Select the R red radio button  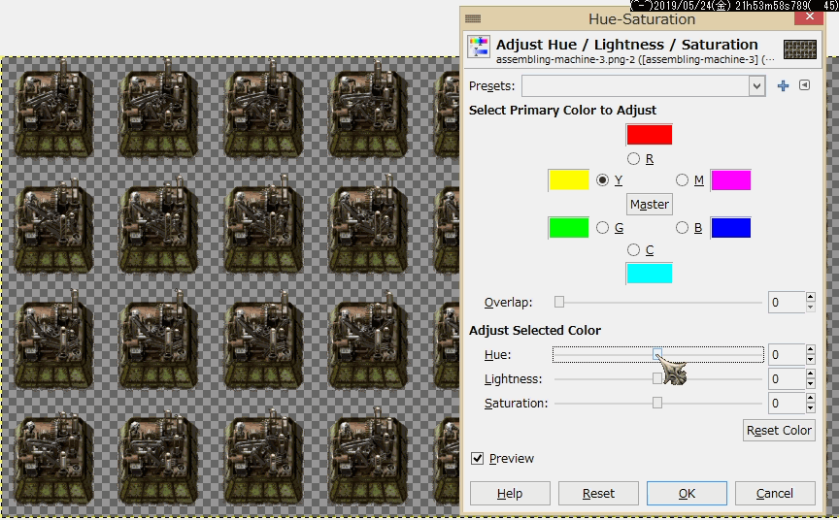(633, 159)
